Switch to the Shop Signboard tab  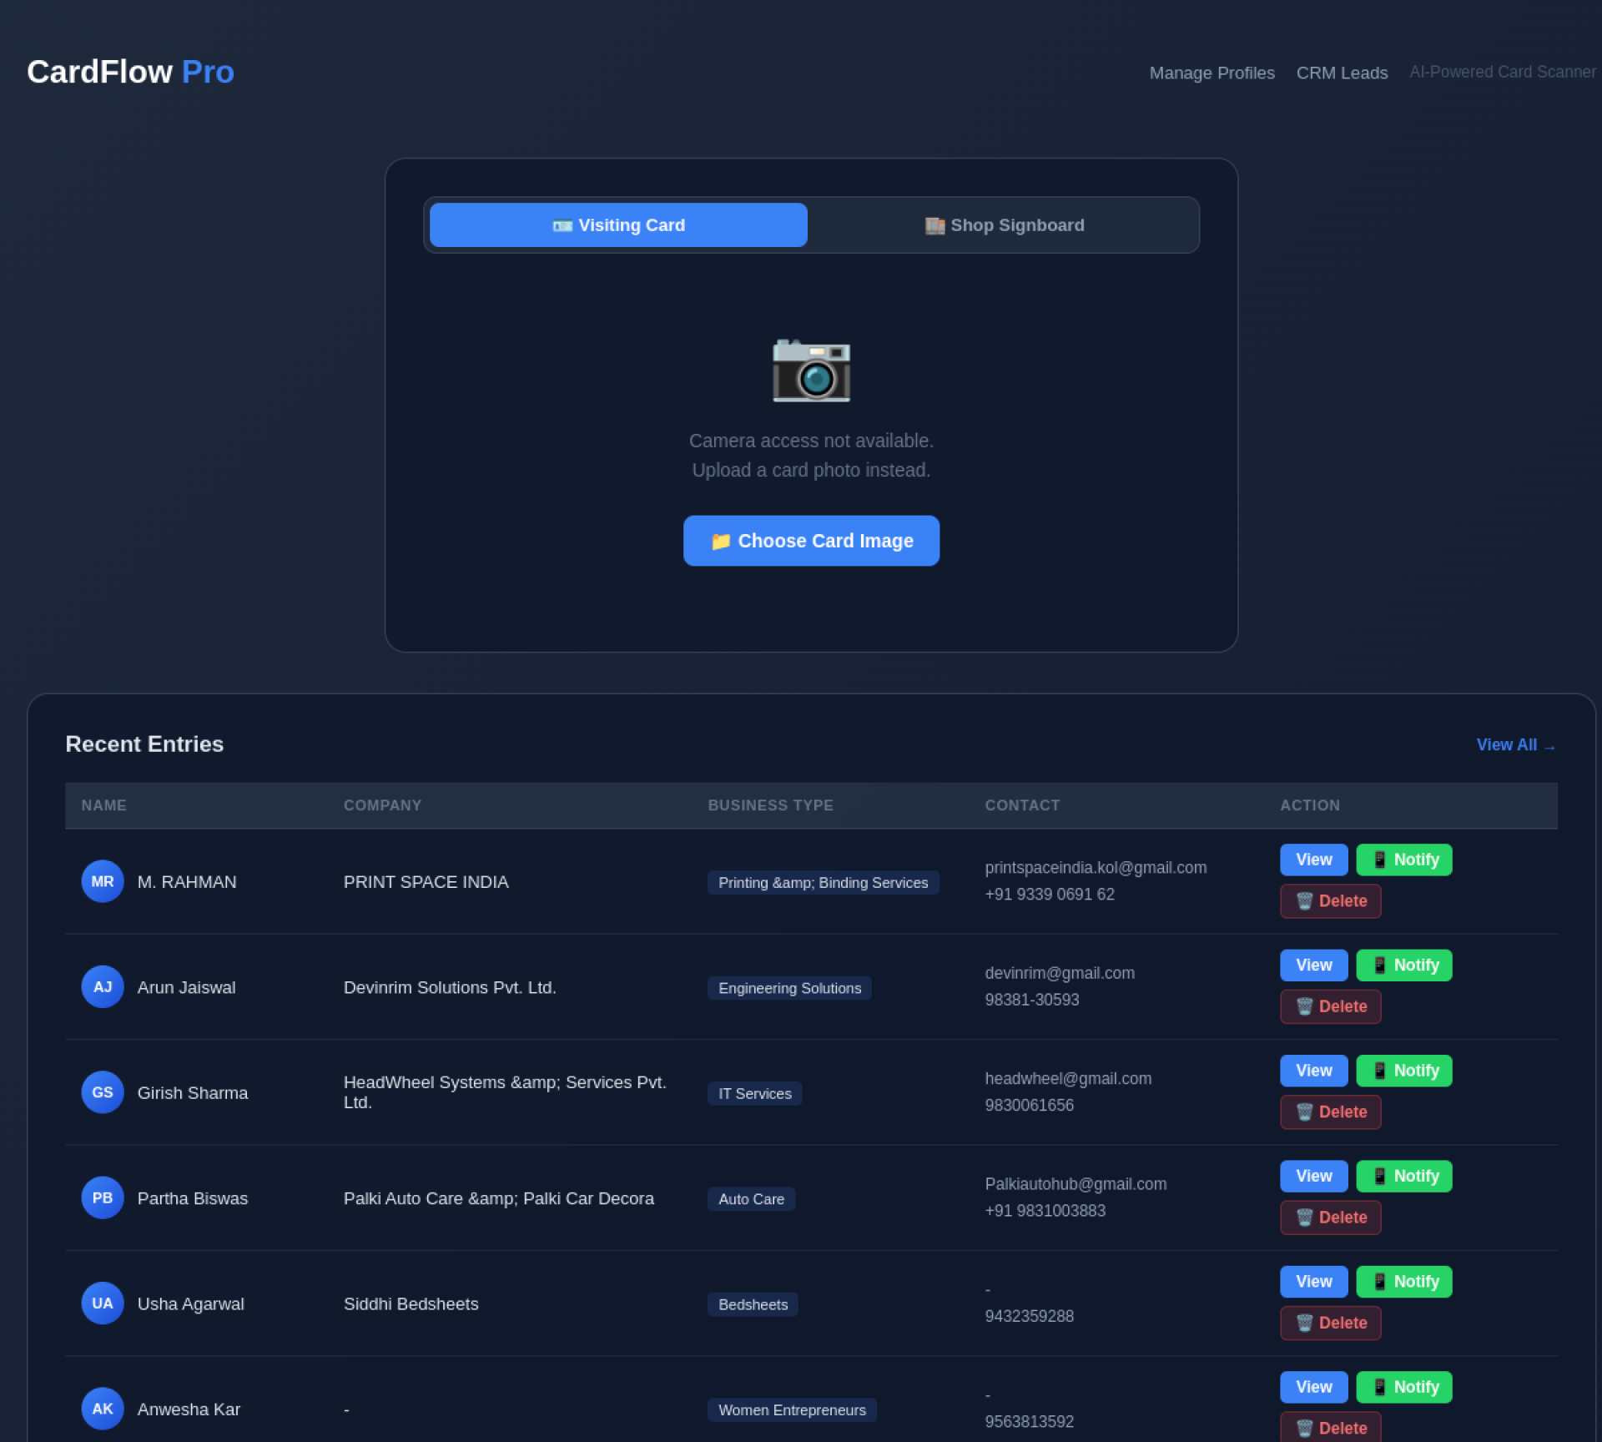(1004, 224)
